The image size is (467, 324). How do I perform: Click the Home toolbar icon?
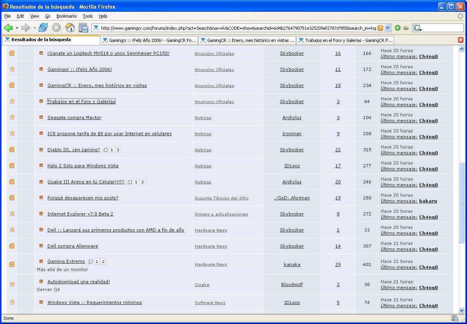coord(70,28)
